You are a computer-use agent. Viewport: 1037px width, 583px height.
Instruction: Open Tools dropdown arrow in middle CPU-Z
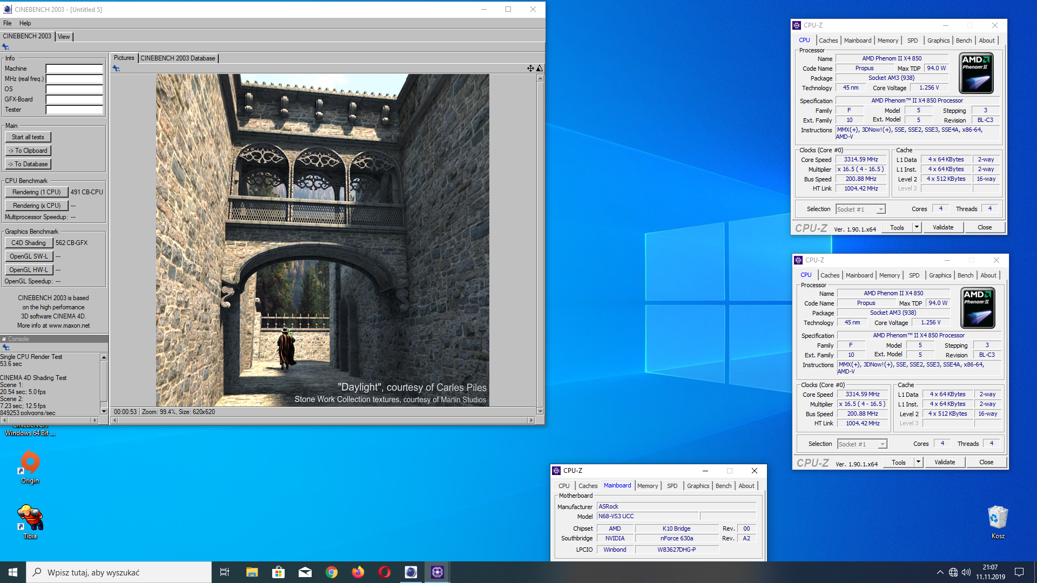click(x=918, y=462)
